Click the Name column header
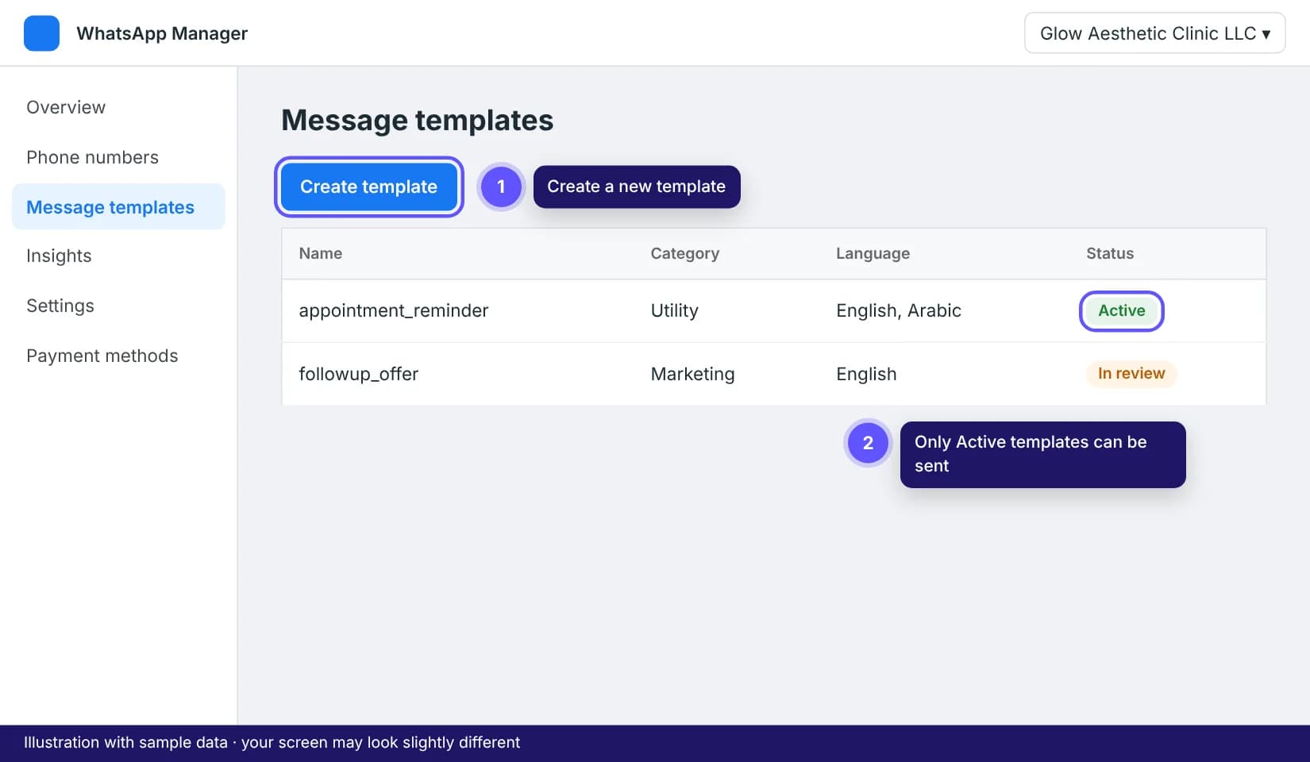The width and height of the screenshot is (1310, 762). click(x=321, y=253)
